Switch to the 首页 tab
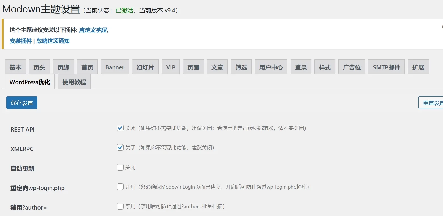 pos(87,67)
